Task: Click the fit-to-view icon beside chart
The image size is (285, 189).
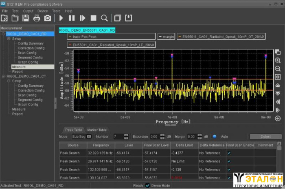Action: 278,77
